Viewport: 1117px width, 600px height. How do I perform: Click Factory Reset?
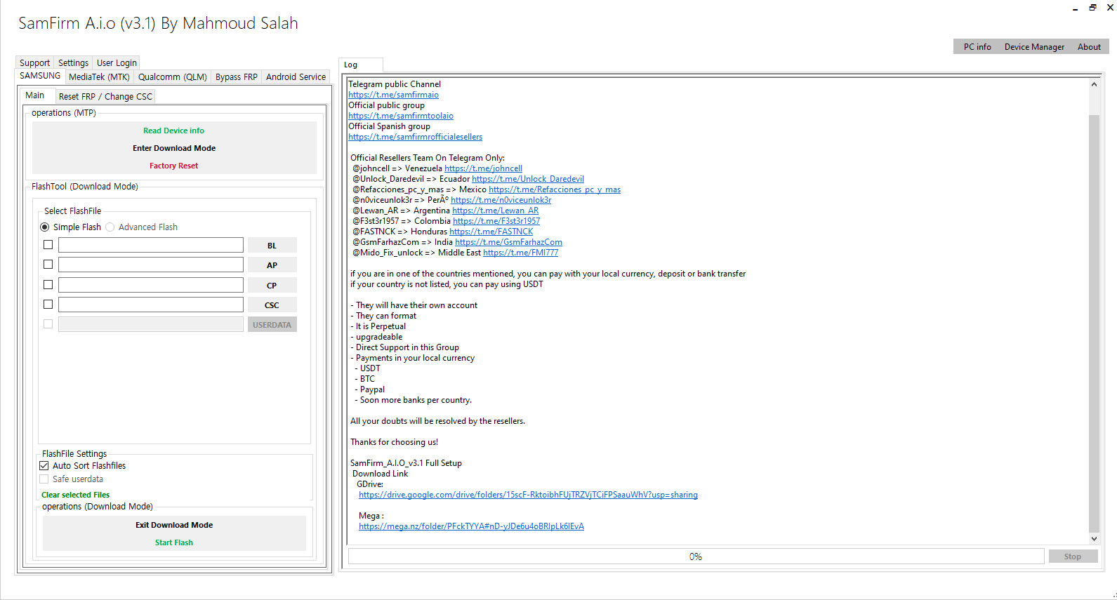coord(174,166)
